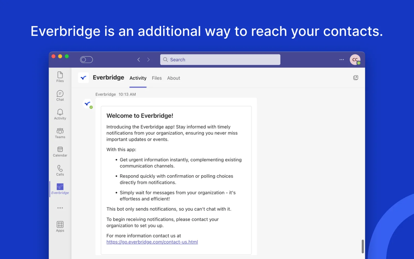Open Chat in the sidebar

(x=60, y=96)
